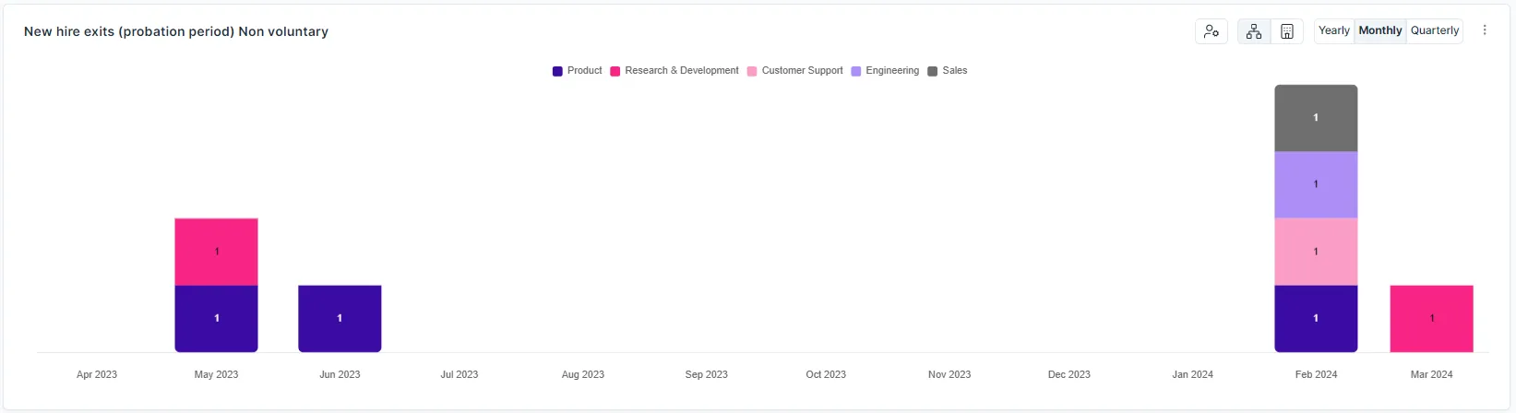The width and height of the screenshot is (1516, 413).
Task: Click the Feb 2024 axis label
Action: [1316, 374]
